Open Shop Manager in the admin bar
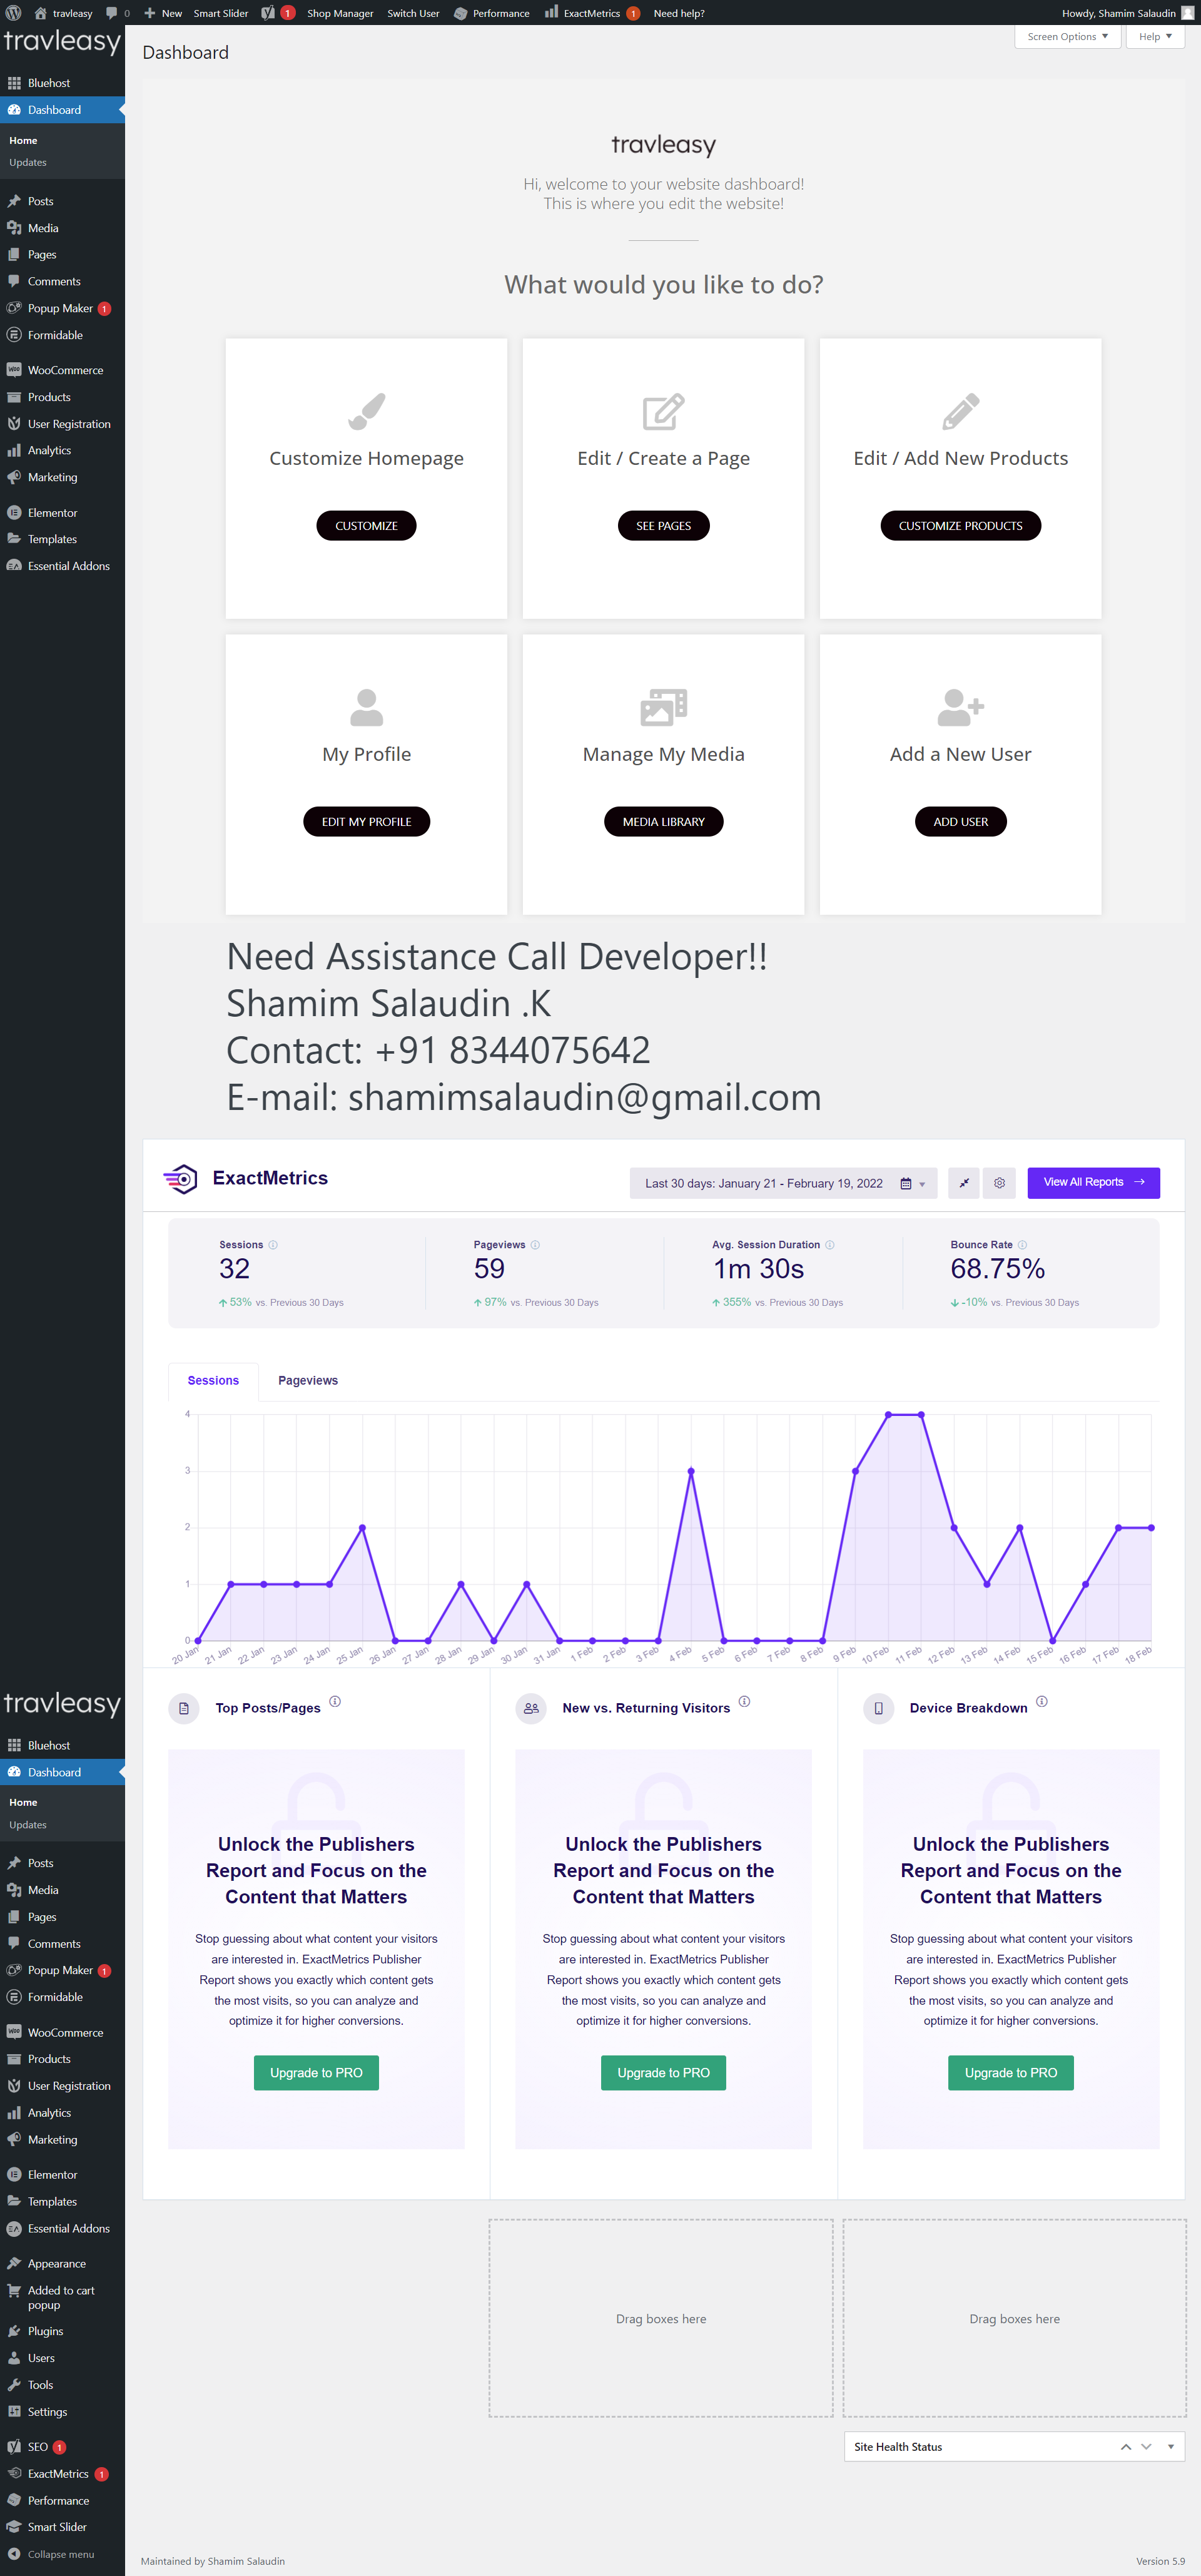1201x2576 pixels. [x=340, y=13]
